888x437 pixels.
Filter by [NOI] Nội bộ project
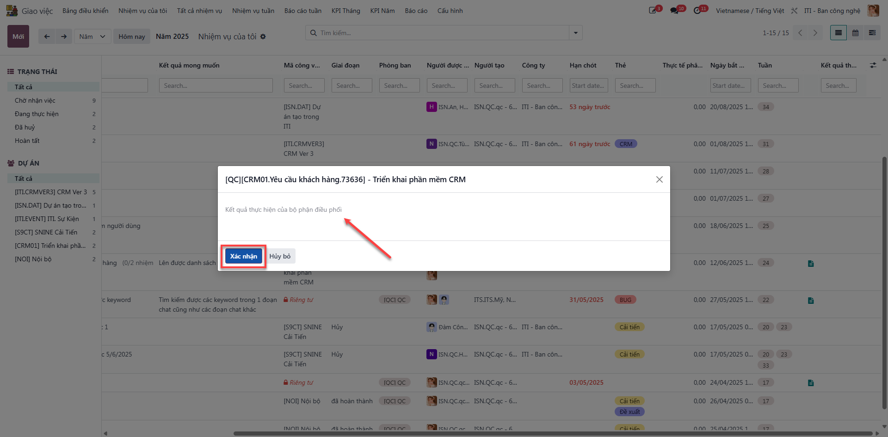[53, 259]
